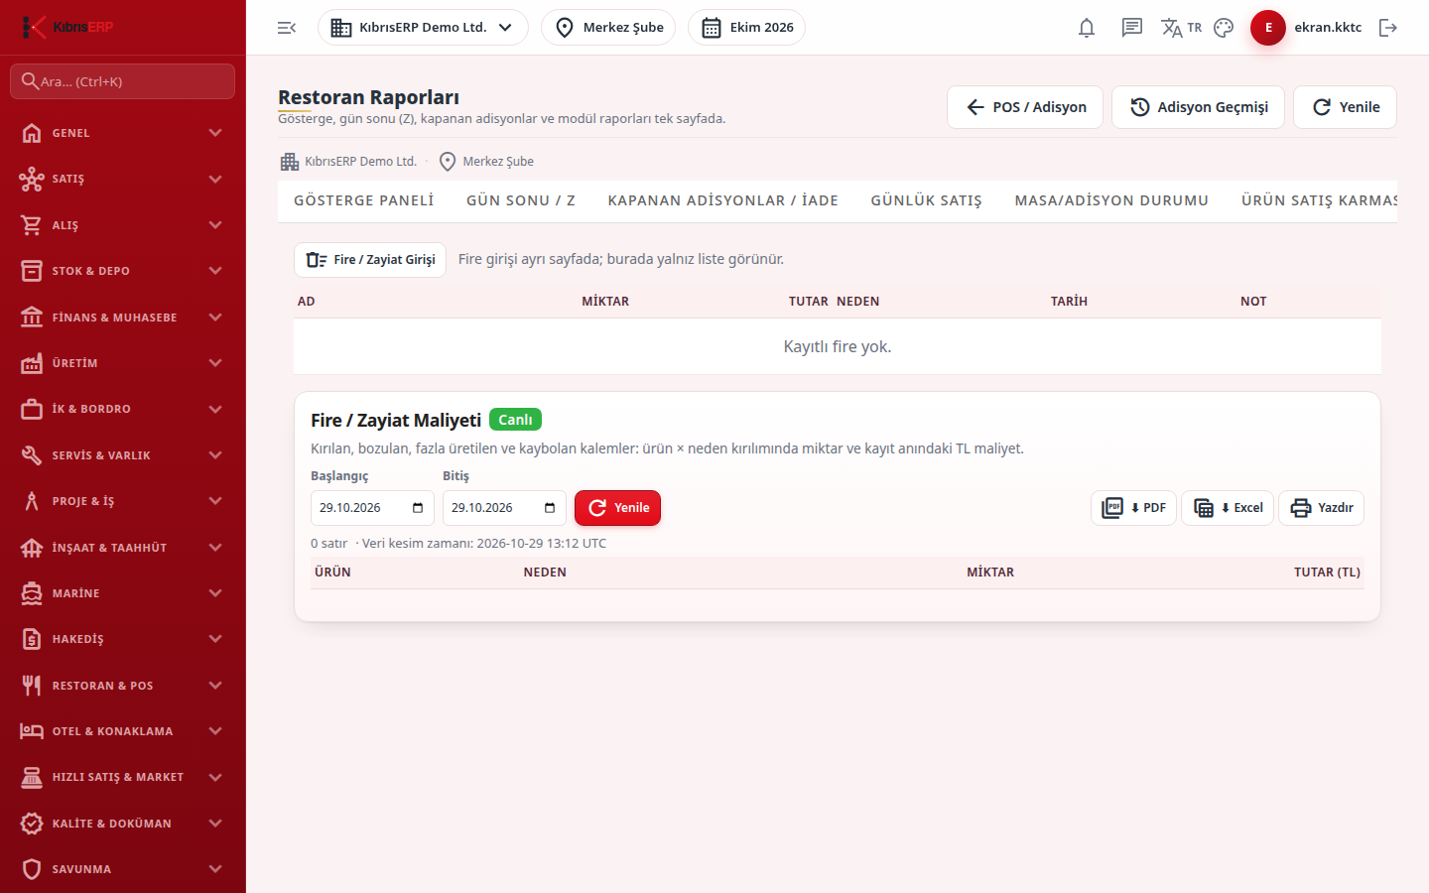The width and height of the screenshot is (1429, 893).
Task: Switch language using the TR translate icon
Action: click(x=1181, y=28)
